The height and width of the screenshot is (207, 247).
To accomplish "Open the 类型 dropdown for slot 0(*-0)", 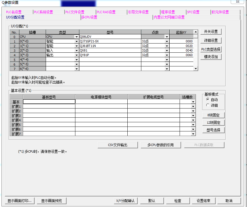I will pyautogui.click(x=77, y=42).
